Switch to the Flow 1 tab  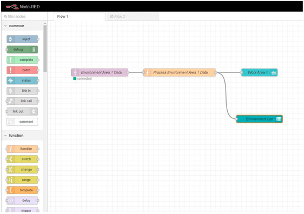[x=79, y=17]
